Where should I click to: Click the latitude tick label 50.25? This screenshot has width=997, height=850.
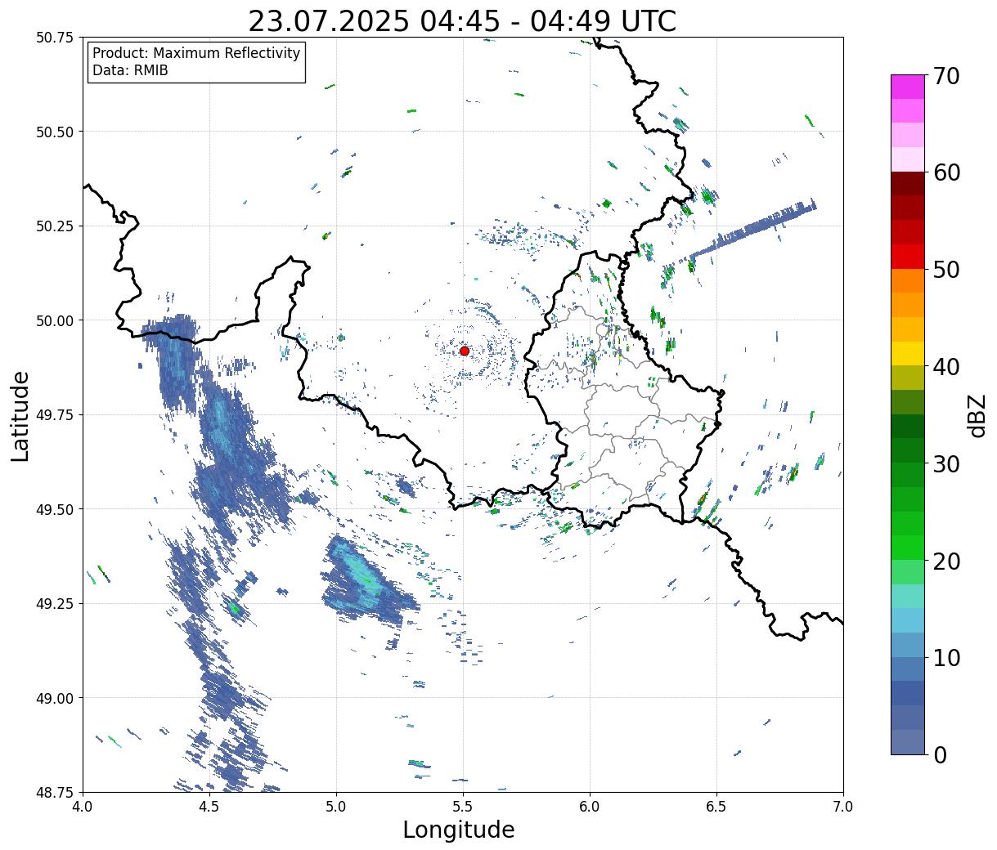(x=54, y=226)
